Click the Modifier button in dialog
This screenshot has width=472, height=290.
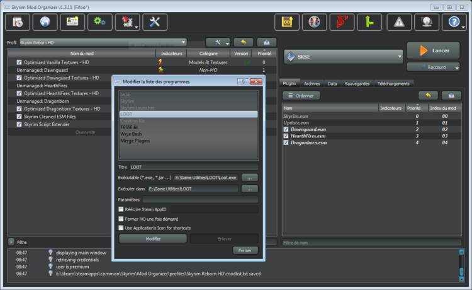[153, 239]
